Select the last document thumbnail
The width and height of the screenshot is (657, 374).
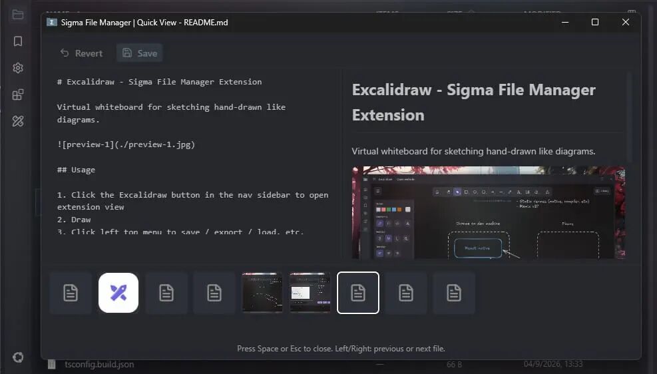point(454,293)
